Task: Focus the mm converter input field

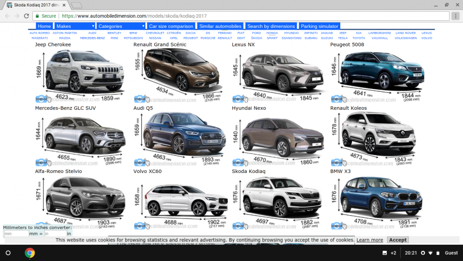Action: tap(16, 234)
